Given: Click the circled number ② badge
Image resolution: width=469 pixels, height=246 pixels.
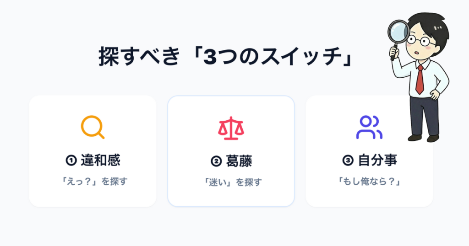Looking at the screenshot, I should (216, 161).
